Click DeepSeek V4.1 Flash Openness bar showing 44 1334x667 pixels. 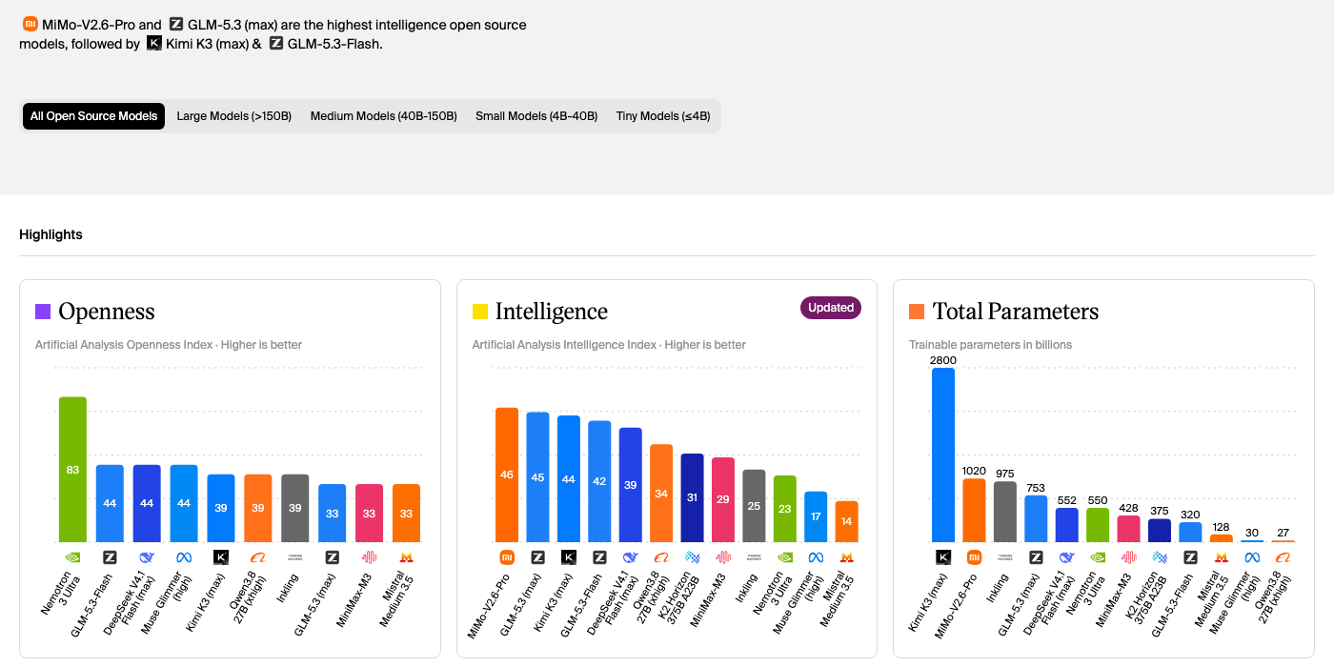(x=147, y=504)
